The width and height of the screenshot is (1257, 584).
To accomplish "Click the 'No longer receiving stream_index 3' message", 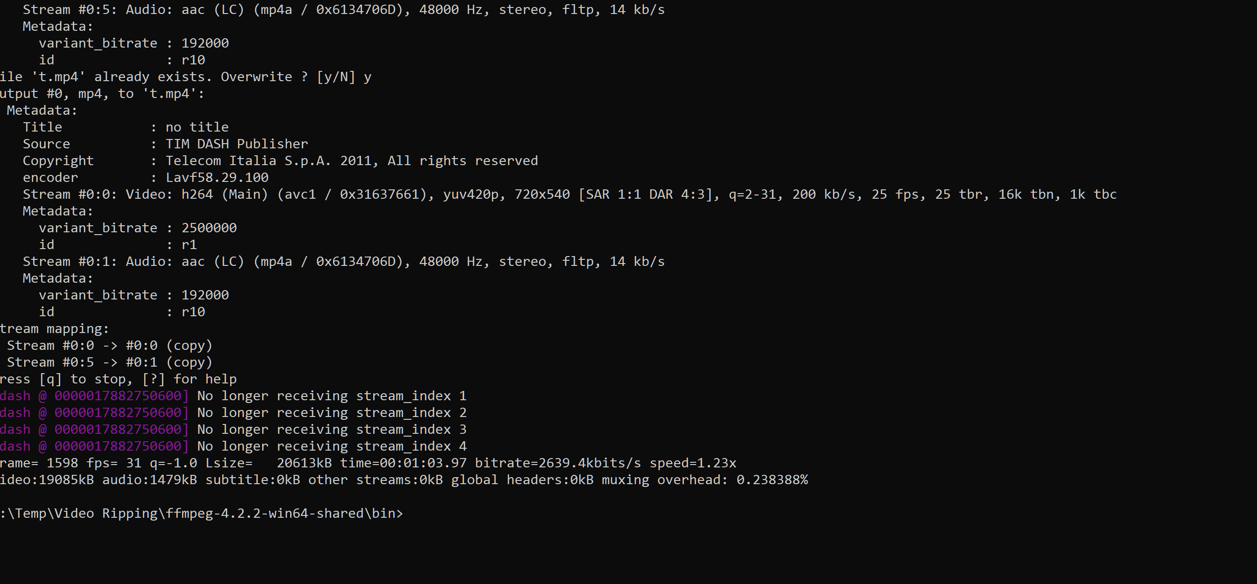I will coord(331,430).
